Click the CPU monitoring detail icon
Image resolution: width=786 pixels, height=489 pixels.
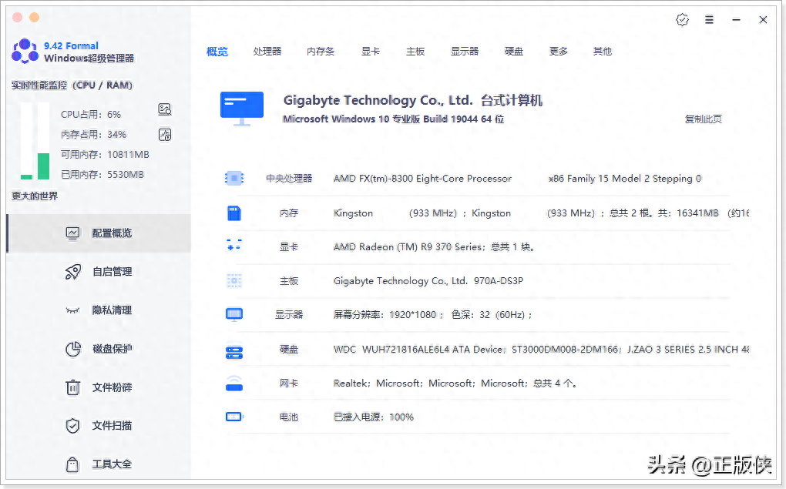tap(165, 109)
